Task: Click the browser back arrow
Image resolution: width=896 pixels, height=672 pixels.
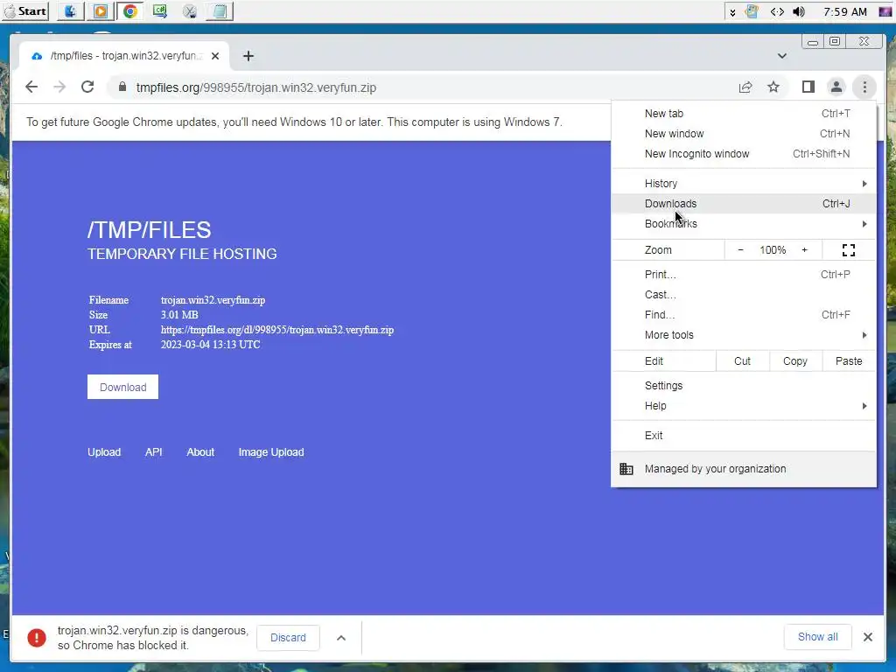Action: click(x=31, y=87)
